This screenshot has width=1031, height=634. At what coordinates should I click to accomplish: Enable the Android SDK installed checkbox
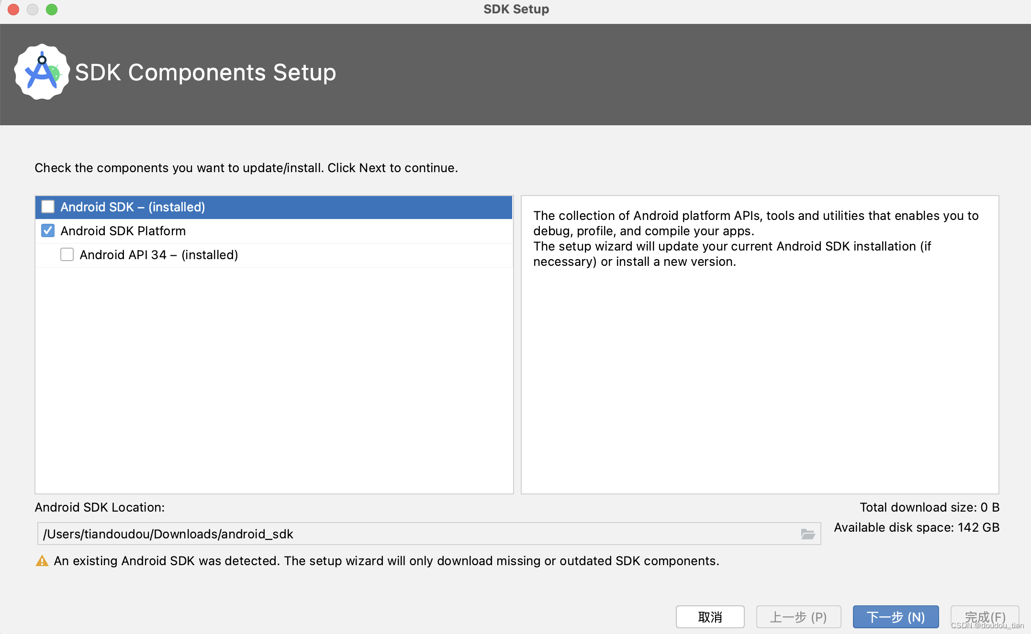48,207
